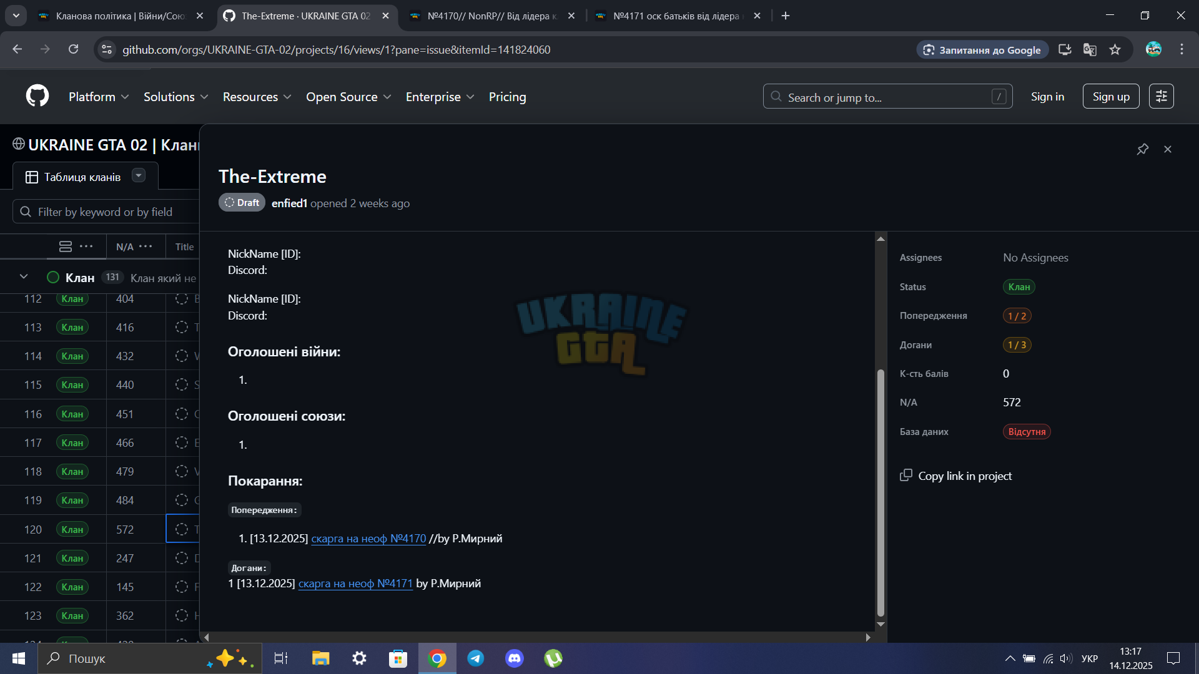
Task: Click the scroll-down arrow of issue panel
Action: click(881, 624)
